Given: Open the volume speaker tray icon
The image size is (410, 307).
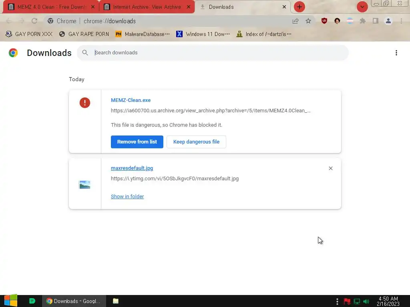Looking at the screenshot, I should 366,301.
